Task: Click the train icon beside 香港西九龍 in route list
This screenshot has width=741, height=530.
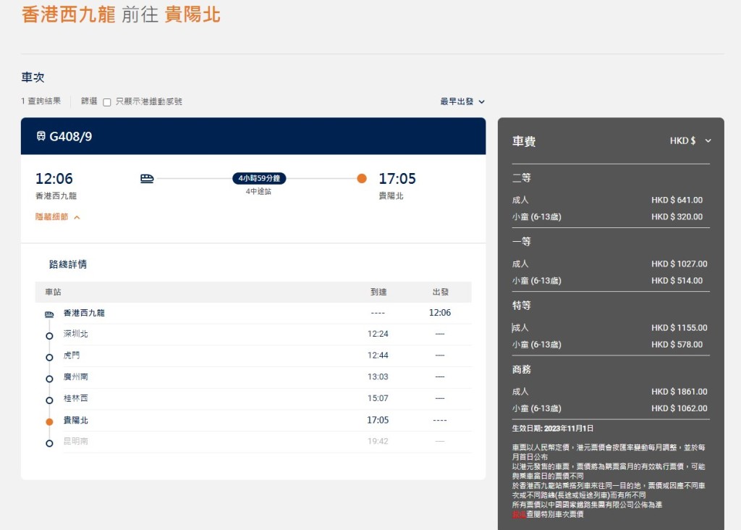Action: click(x=49, y=314)
